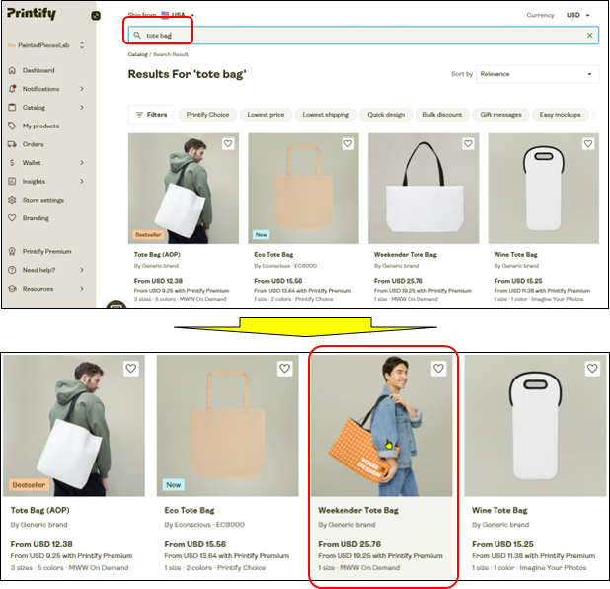Open Dashboard from the sidebar home icon
Viewport: 610px width, 589px height.
tap(12, 70)
